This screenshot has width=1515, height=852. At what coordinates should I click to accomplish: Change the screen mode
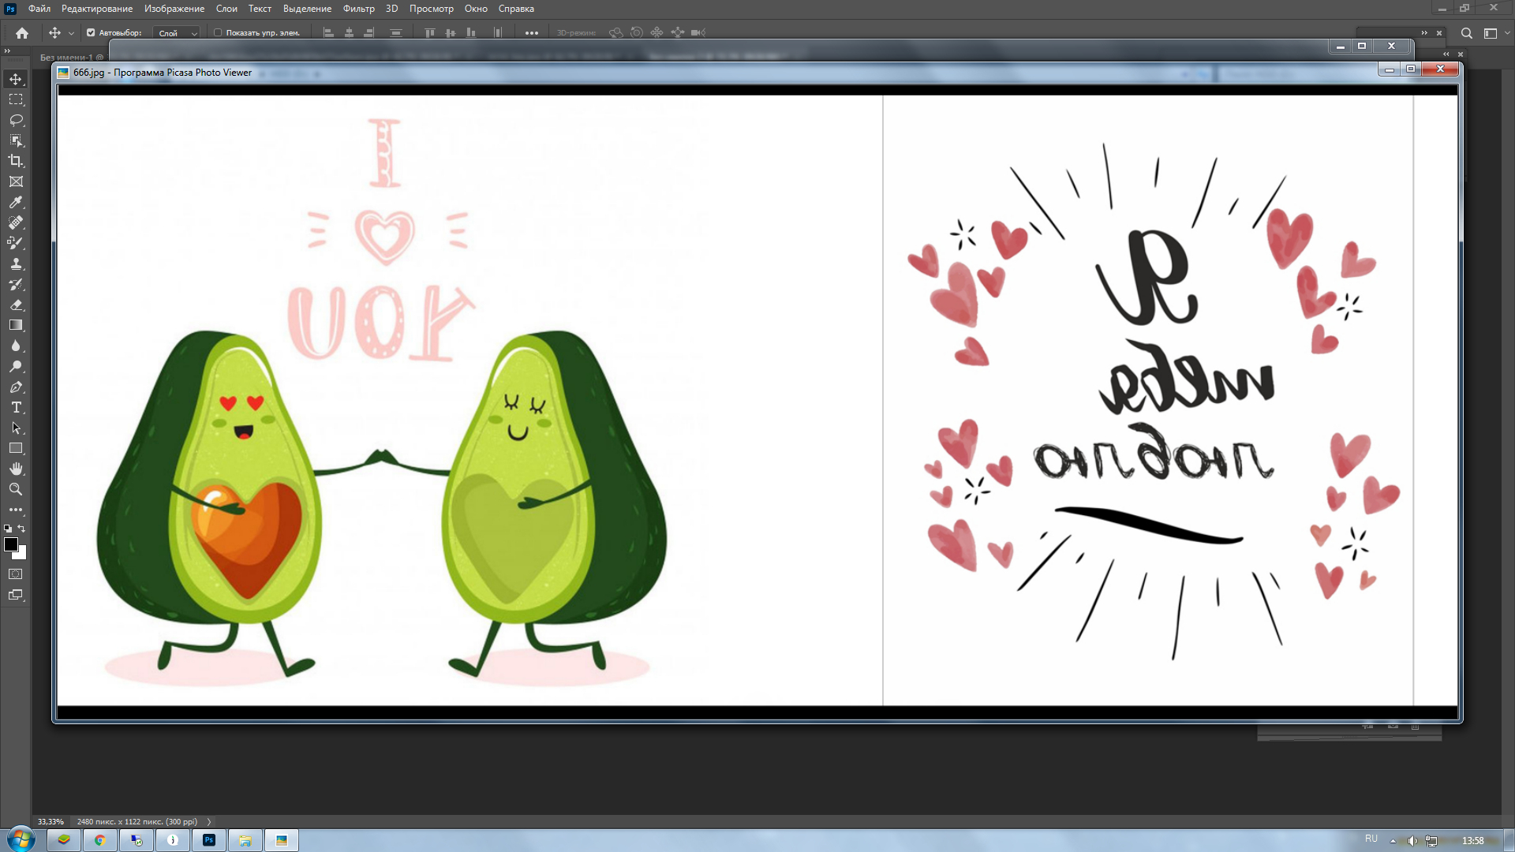(16, 595)
